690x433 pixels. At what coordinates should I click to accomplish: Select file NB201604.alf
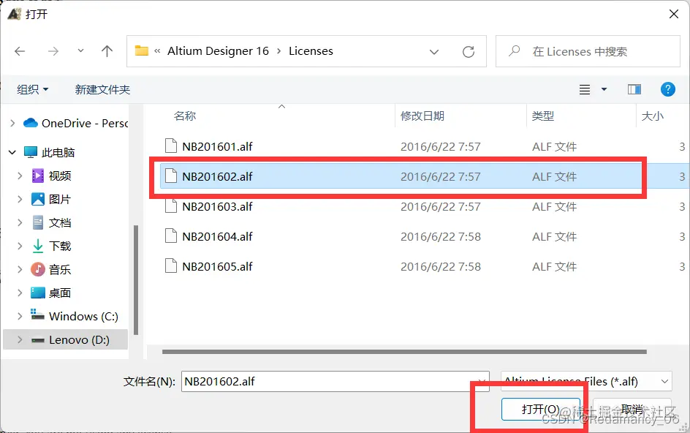(x=217, y=236)
